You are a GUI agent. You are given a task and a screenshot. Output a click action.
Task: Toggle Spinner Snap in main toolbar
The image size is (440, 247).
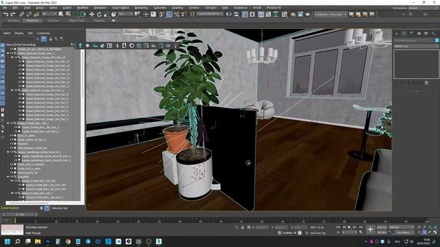click(184, 14)
